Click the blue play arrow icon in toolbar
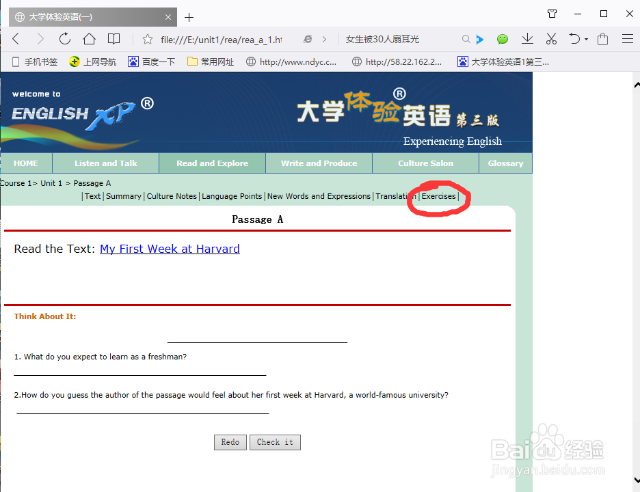Image resolution: width=640 pixels, height=492 pixels. [480, 39]
